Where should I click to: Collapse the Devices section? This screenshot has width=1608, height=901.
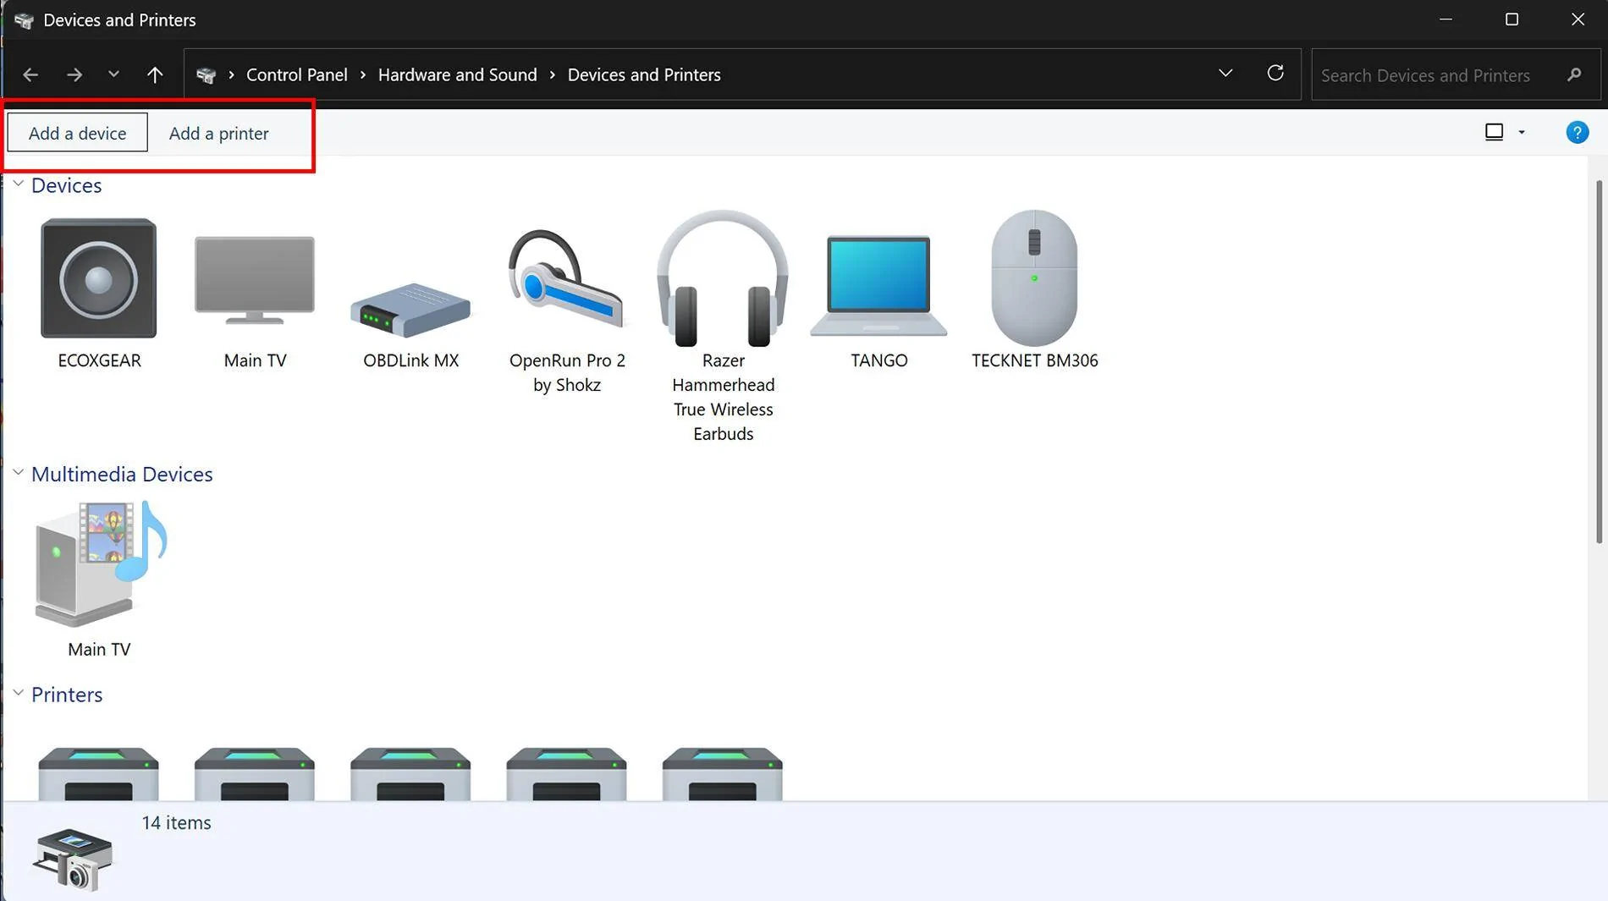pyautogui.click(x=19, y=184)
